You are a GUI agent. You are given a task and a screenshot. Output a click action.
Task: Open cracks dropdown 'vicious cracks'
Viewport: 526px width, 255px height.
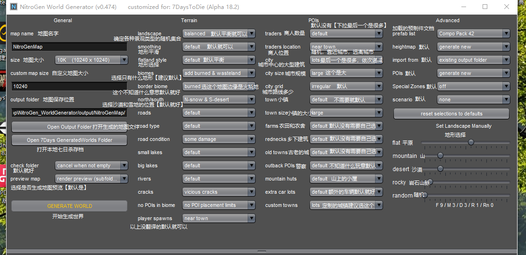[x=219, y=192]
